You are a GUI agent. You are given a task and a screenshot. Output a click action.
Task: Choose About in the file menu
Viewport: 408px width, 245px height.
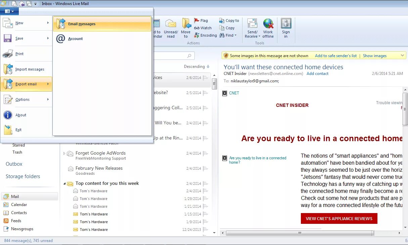pyautogui.click(x=26, y=115)
